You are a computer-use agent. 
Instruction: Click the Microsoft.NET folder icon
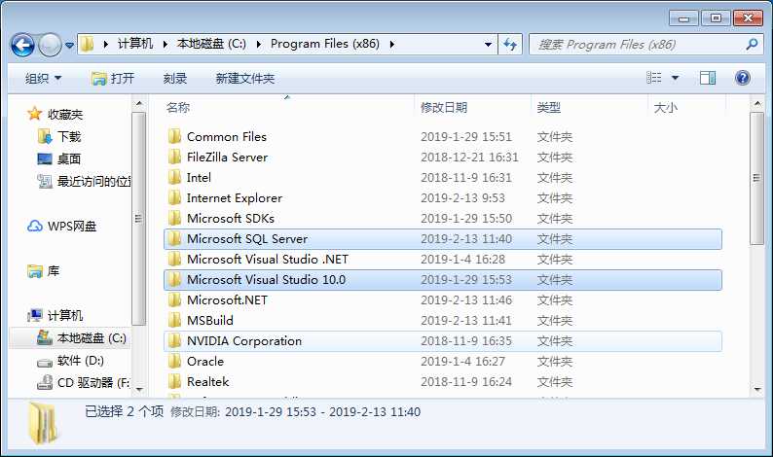(174, 299)
